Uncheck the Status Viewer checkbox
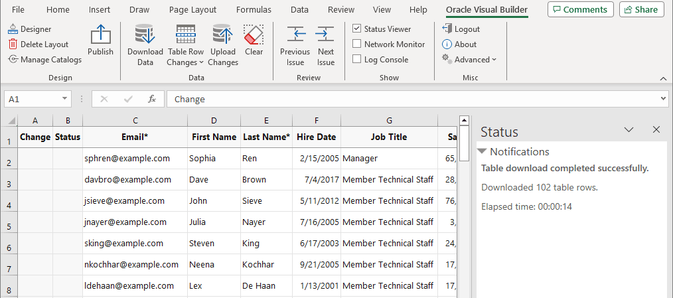Image resolution: width=673 pixels, height=298 pixels. coord(356,29)
